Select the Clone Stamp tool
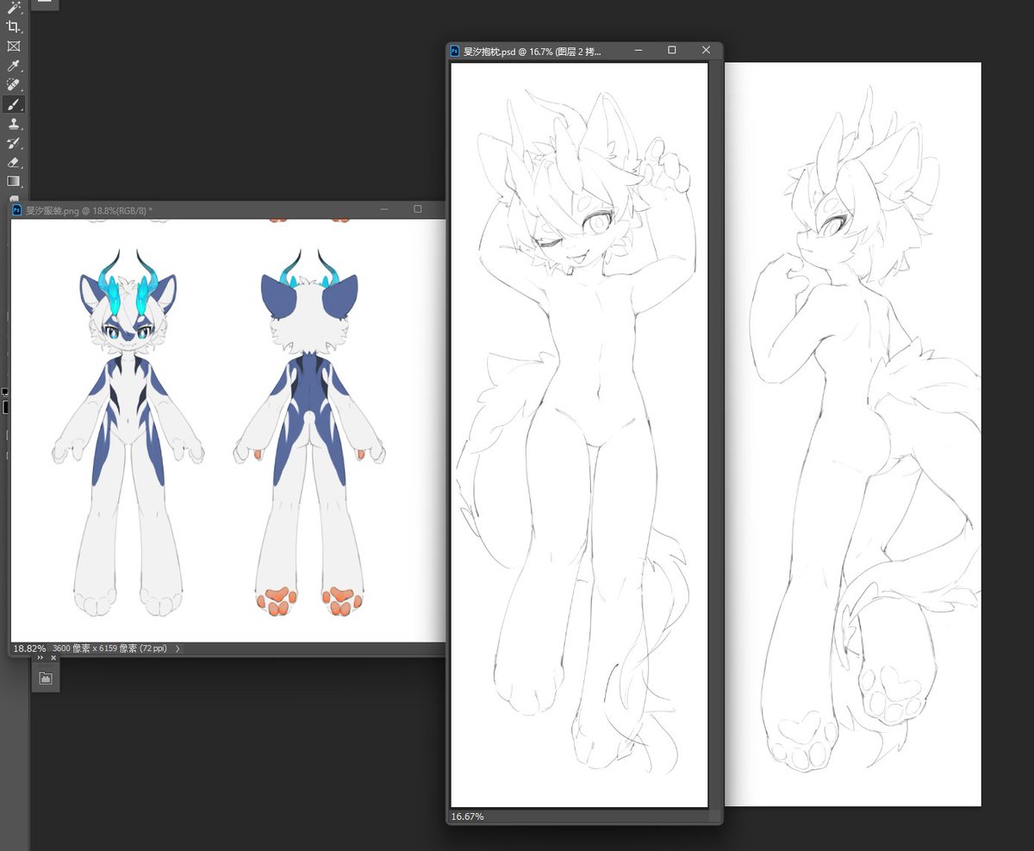This screenshot has height=851, width=1034. [x=14, y=124]
